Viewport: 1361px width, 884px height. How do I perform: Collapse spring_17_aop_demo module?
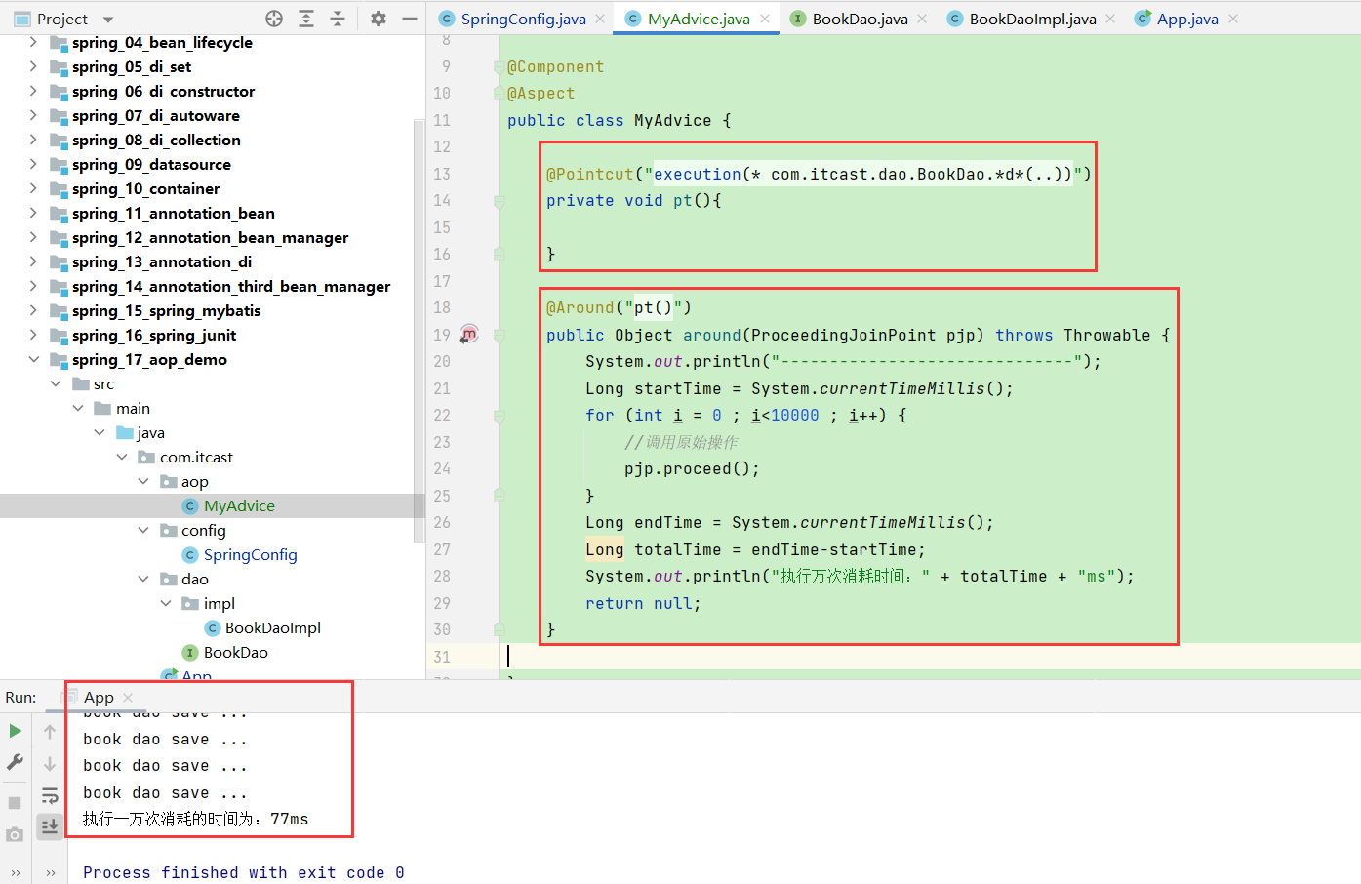pos(33,359)
